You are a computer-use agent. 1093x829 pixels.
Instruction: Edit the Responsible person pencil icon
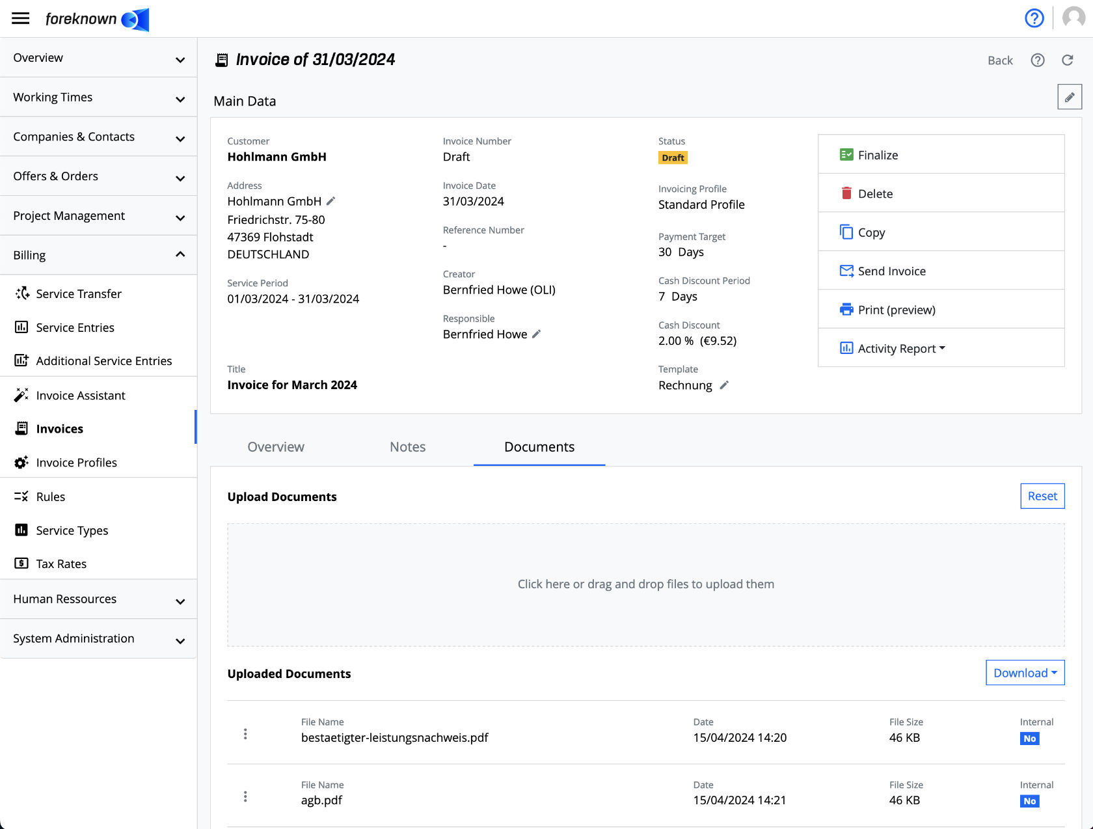(537, 334)
